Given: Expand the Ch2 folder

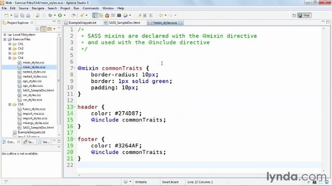Looking at the screenshot, I should pyautogui.click(x=10, y=49).
